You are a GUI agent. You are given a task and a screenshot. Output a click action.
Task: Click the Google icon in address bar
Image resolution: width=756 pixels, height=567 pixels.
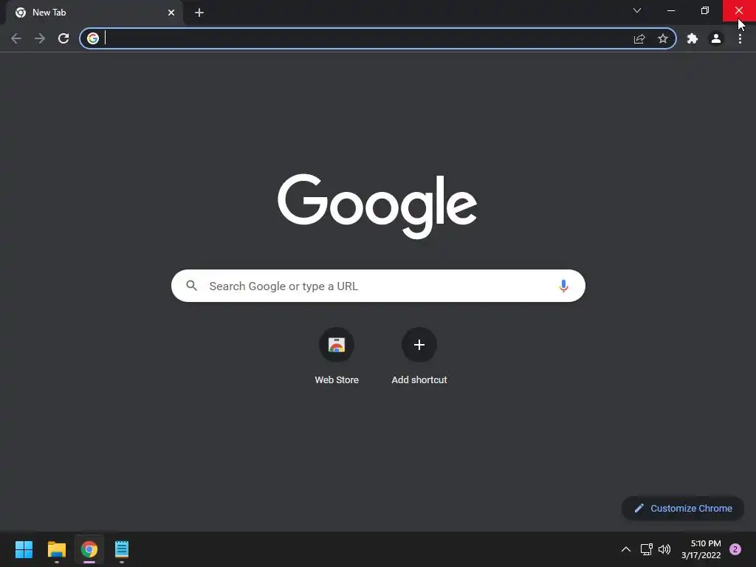[x=93, y=38]
